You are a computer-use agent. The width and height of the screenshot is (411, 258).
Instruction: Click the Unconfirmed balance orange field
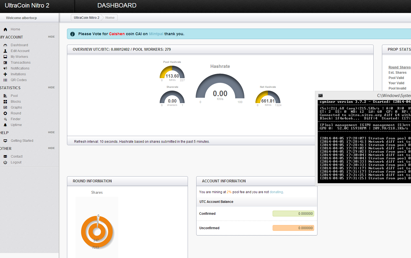293,228
